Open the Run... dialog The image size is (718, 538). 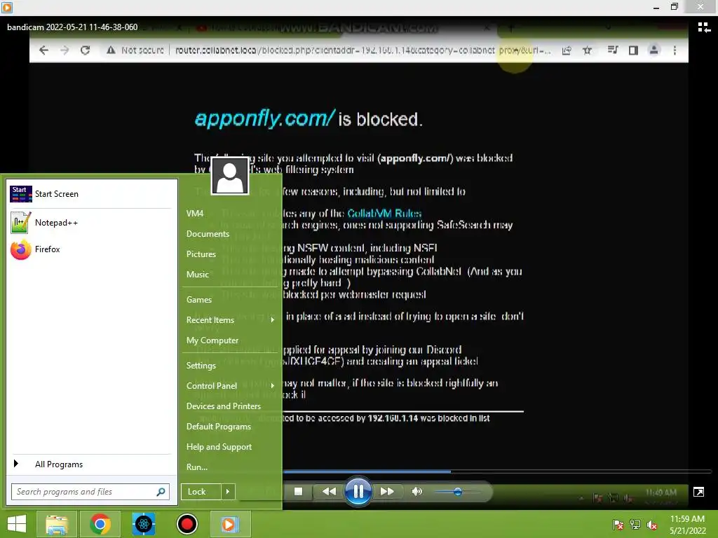197,467
